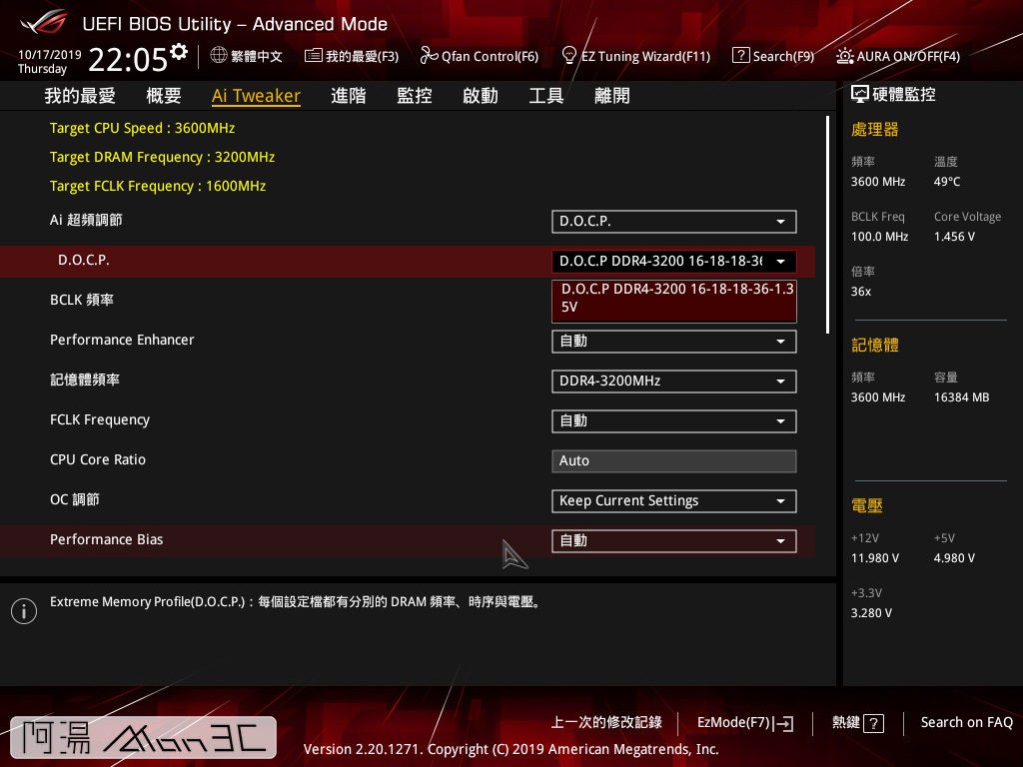Click the BCLK Freq 100.0 MHz value

(x=879, y=237)
